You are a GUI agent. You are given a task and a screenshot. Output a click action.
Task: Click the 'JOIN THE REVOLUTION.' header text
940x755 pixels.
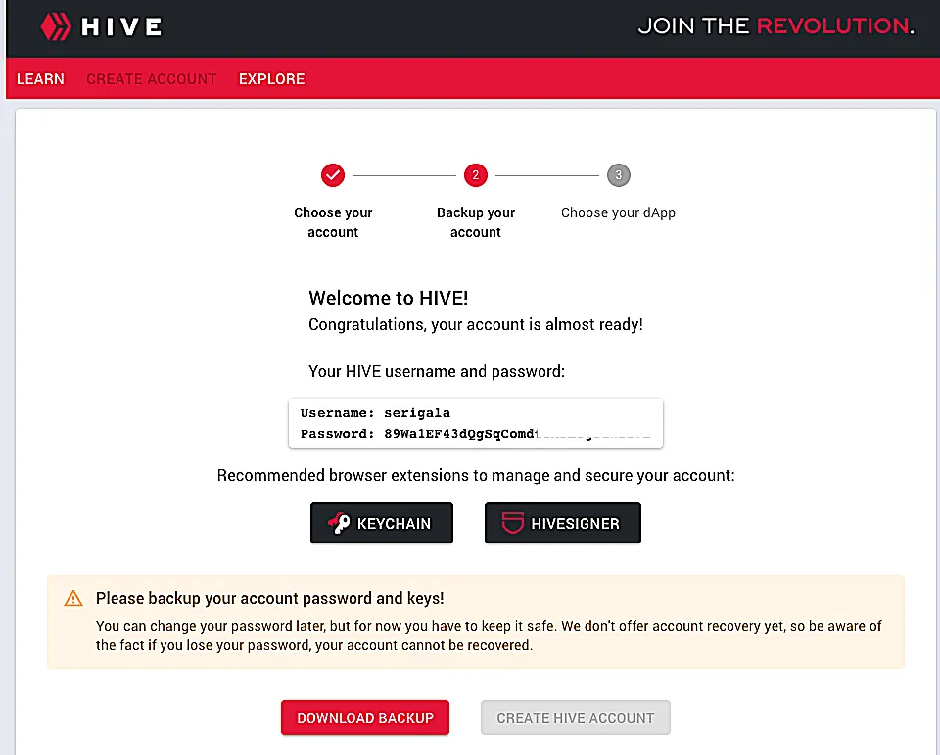[x=775, y=25]
